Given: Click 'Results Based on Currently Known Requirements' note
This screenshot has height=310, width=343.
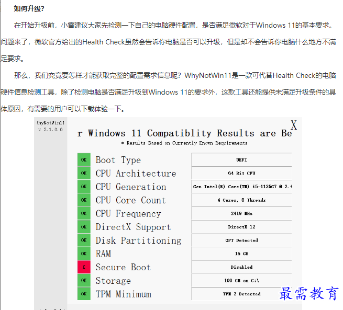Looking at the screenshot, I should tap(187, 143).
